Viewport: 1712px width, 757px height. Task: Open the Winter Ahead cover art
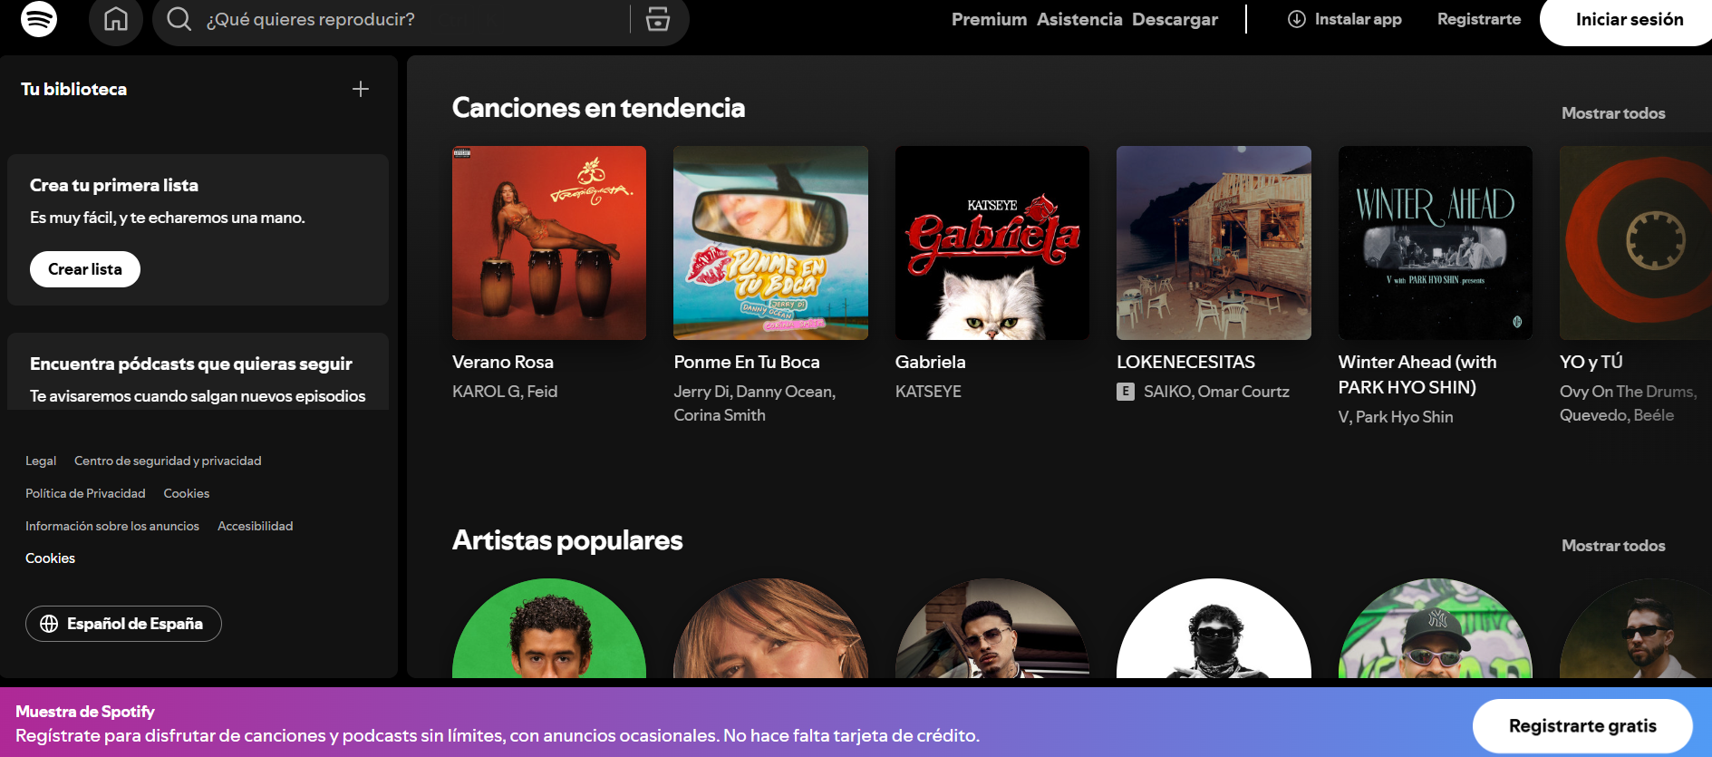(1436, 243)
